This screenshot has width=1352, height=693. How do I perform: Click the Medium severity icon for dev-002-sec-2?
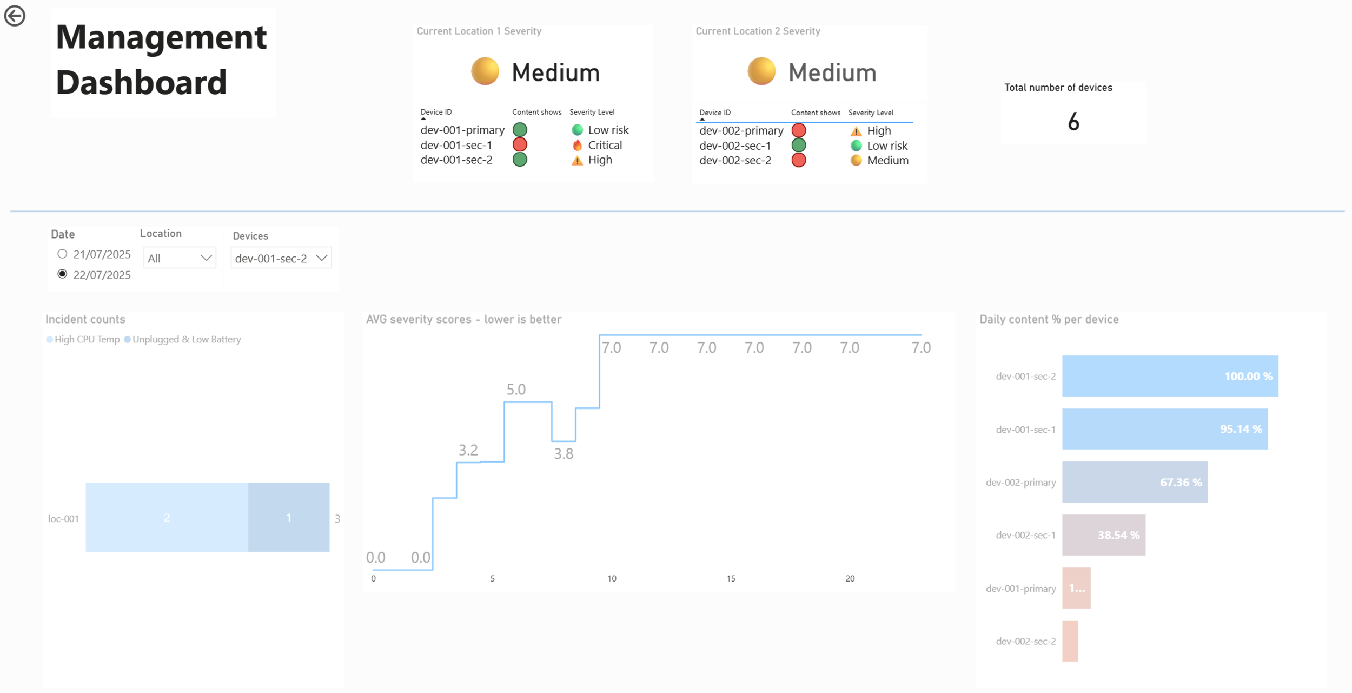856,161
